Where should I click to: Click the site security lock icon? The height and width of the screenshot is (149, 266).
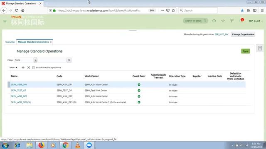tap(54, 10)
